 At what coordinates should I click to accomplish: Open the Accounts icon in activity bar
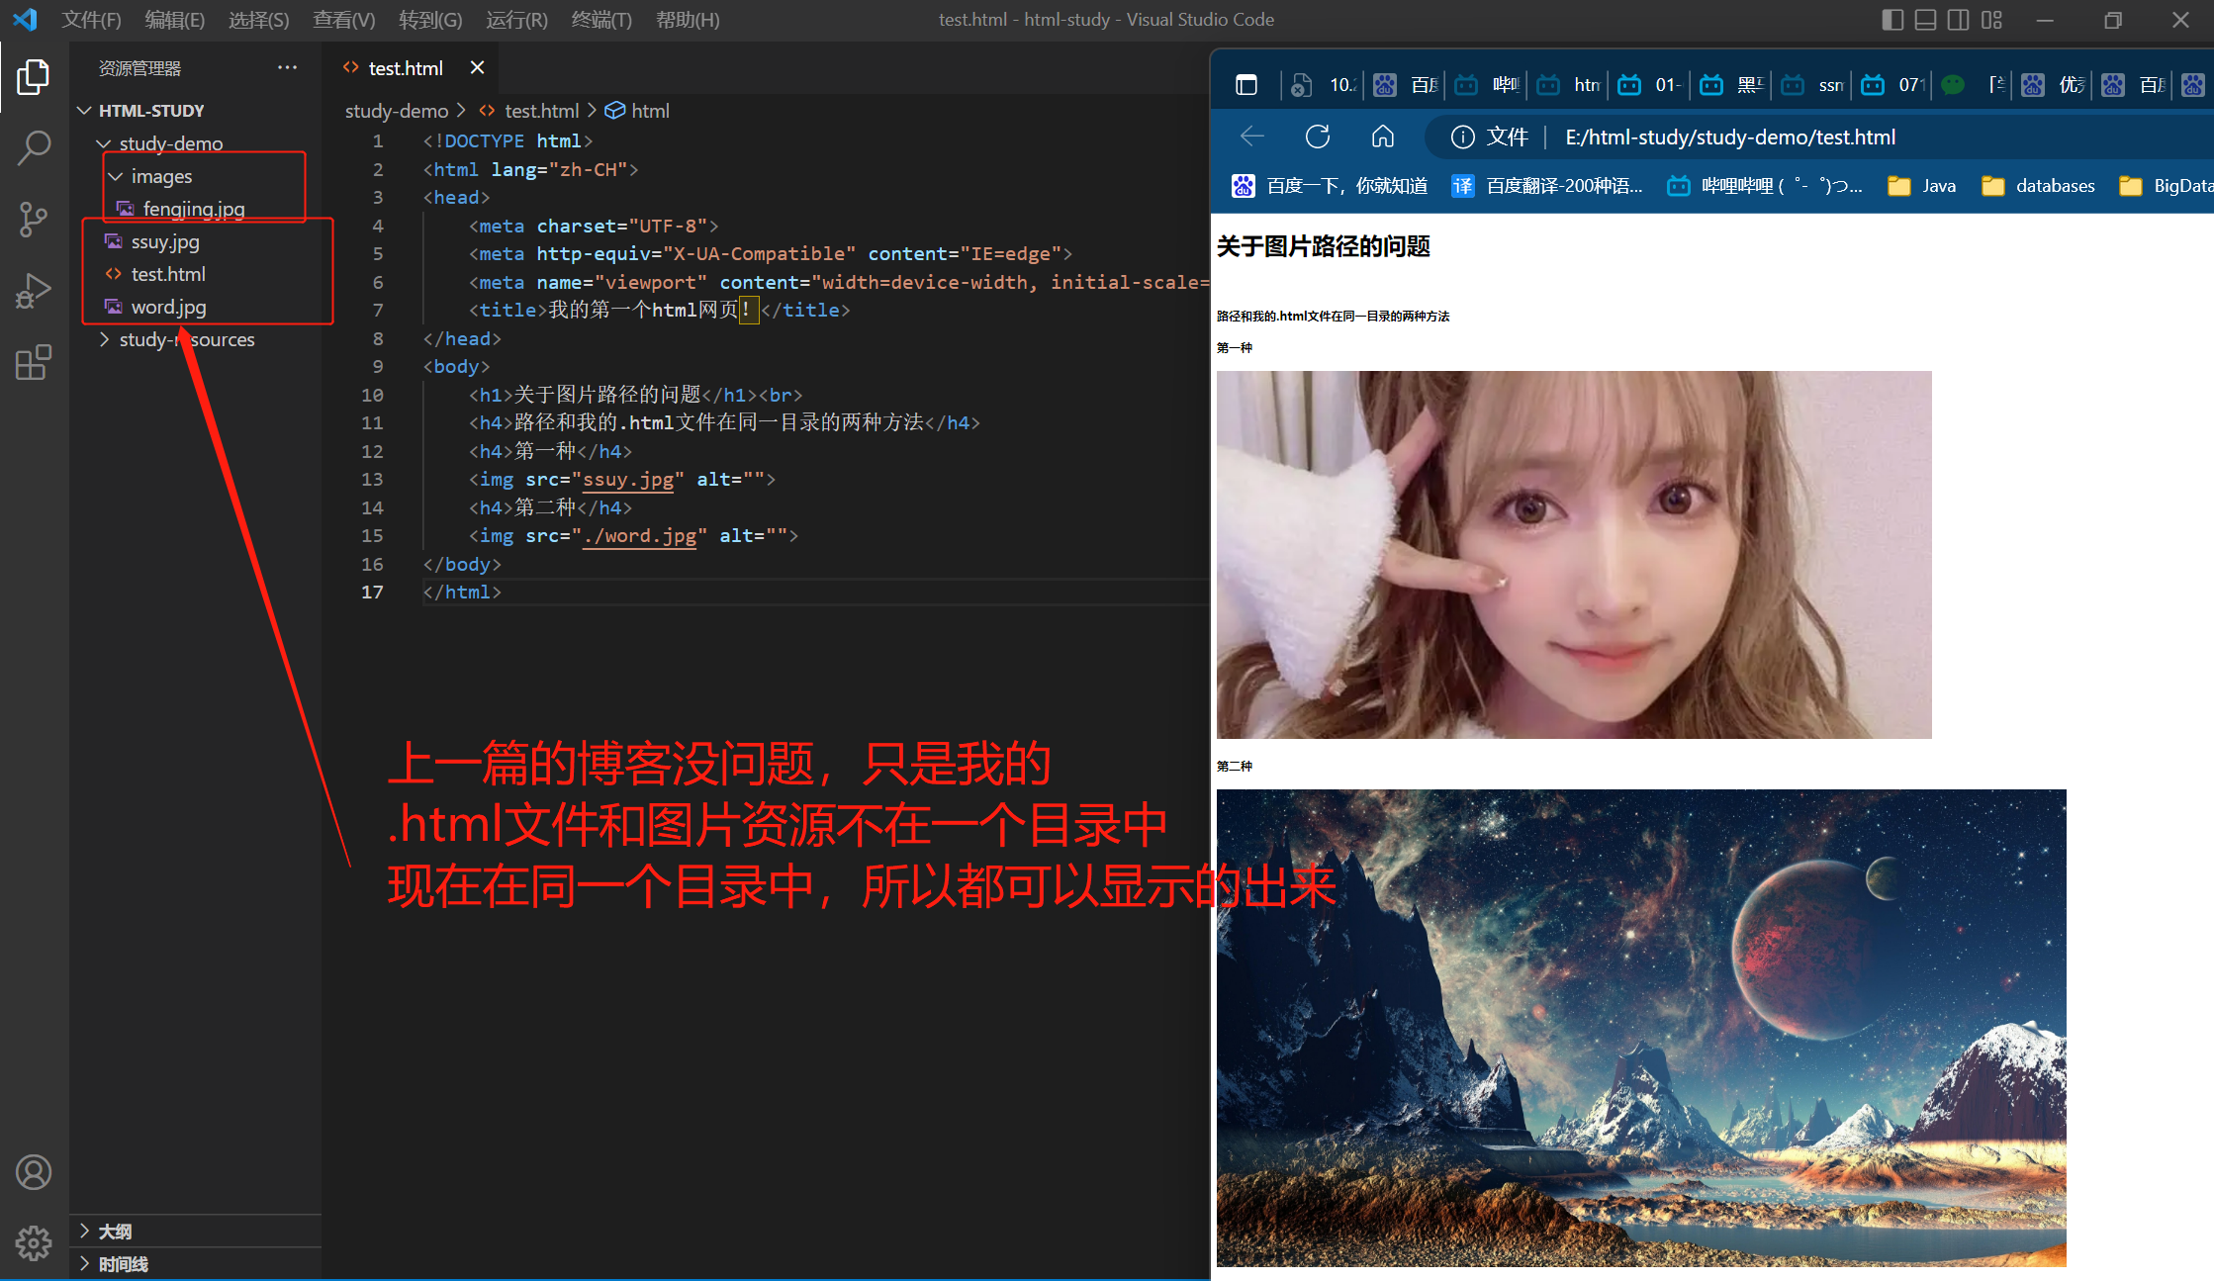pos(34,1172)
